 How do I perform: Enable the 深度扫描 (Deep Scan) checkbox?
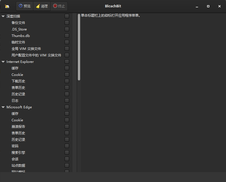67,16
